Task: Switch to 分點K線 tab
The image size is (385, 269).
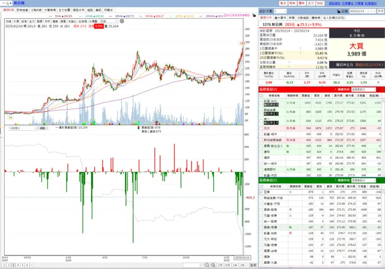Action: pos(36,10)
